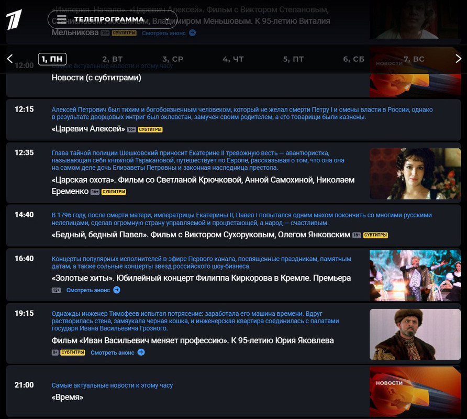
Task: Open the hamburger menu icon
Action: [62, 19]
